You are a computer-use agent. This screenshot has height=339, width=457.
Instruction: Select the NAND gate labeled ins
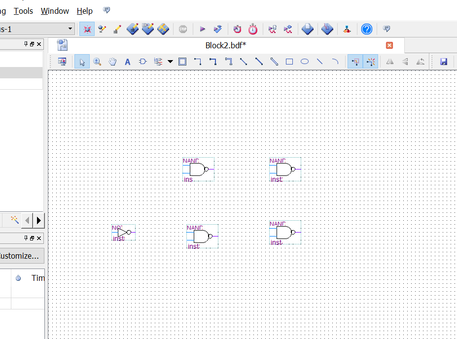pos(199,169)
